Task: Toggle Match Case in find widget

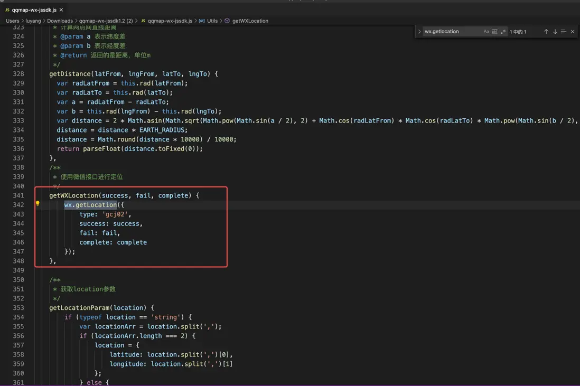Action: (x=486, y=32)
